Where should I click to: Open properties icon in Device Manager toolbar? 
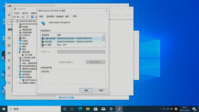click(27, 17)
